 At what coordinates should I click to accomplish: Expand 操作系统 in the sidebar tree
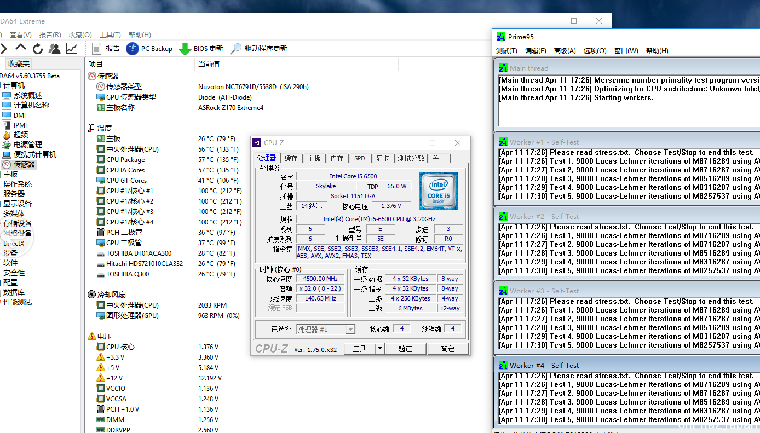click(x=18, y=184)
